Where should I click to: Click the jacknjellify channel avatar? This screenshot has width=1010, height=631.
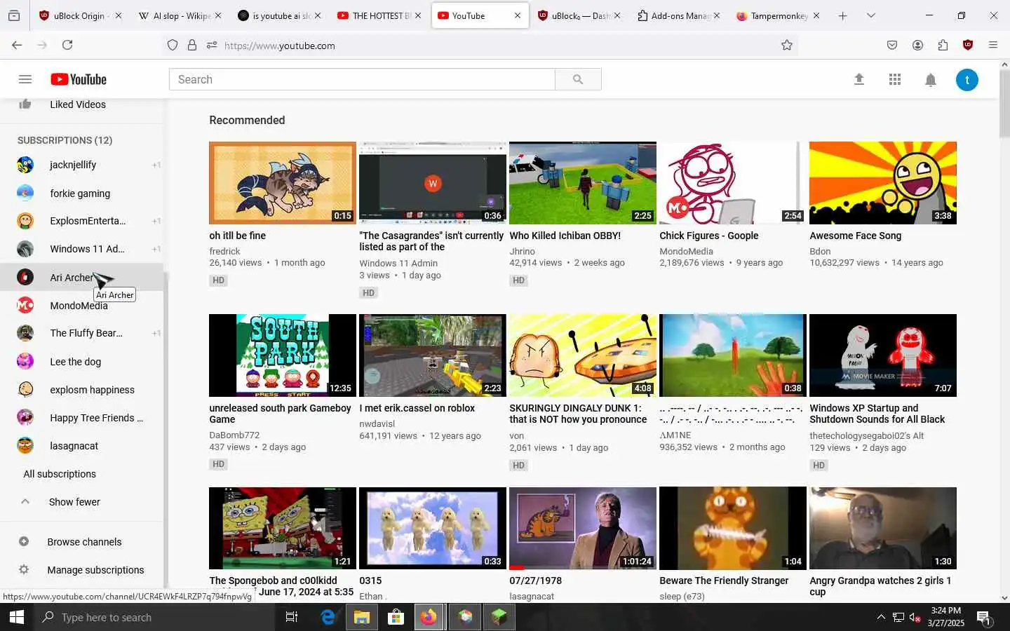25,165
